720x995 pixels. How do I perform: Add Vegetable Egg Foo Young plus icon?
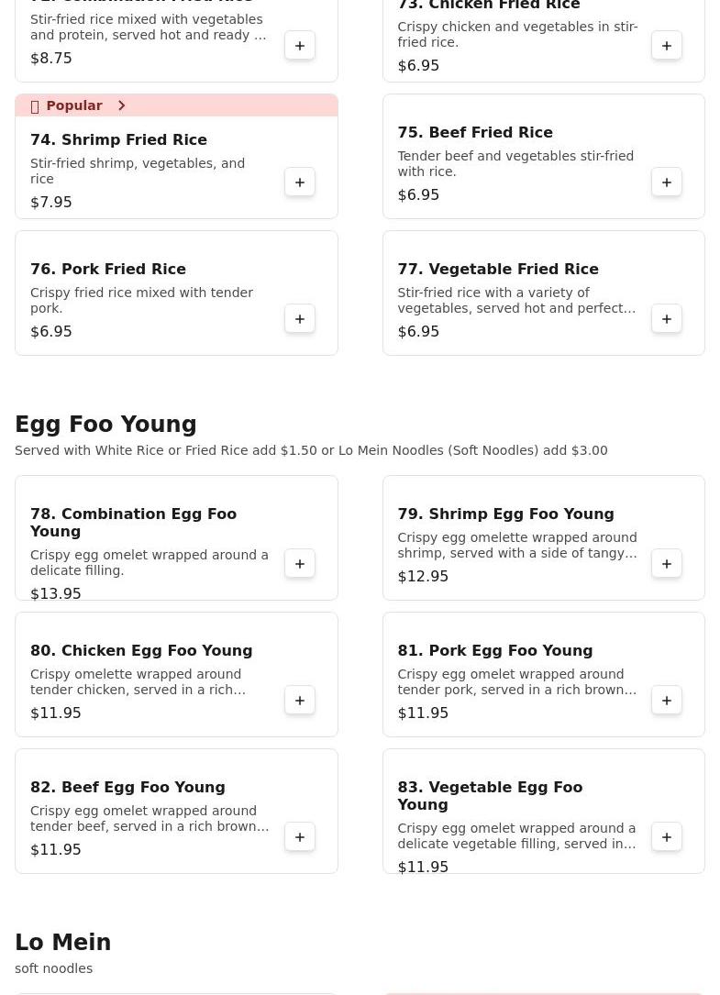[x=667, y=837]
